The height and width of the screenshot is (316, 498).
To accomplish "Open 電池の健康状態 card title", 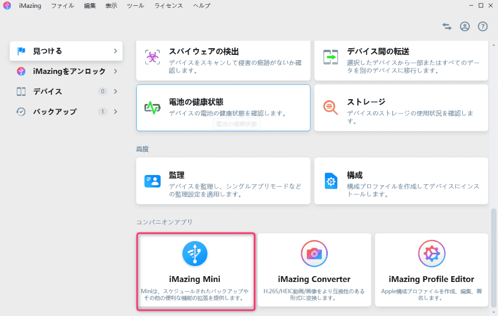I will coord(196,102).
